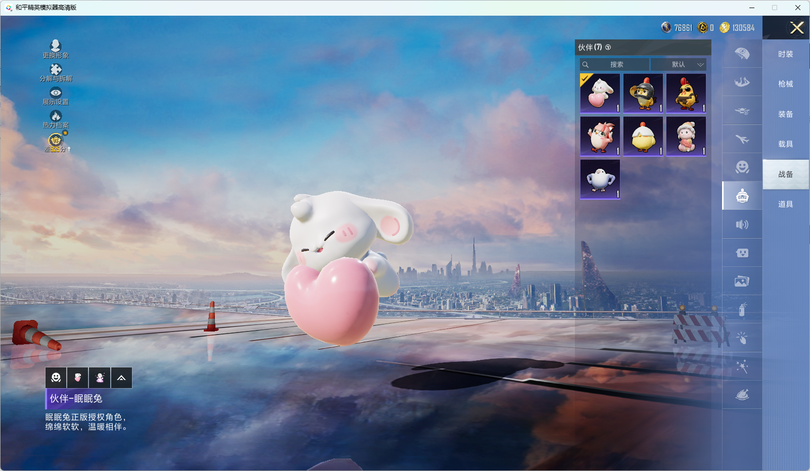Click the 130584 gold currency amount
Viewport: 810px width, 471px height.
click(x=743, y=28)
